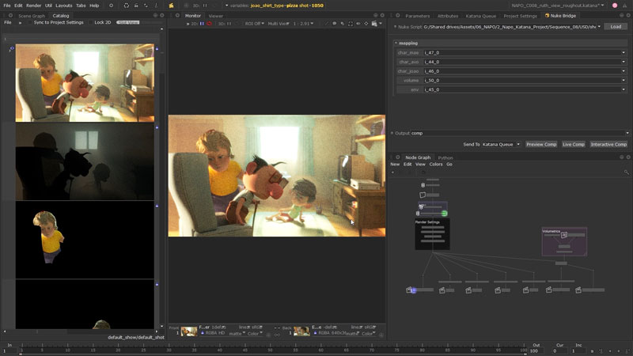
Task: Toggle the blue flag on the silhouette catalog item
Action: pos(157,127)
